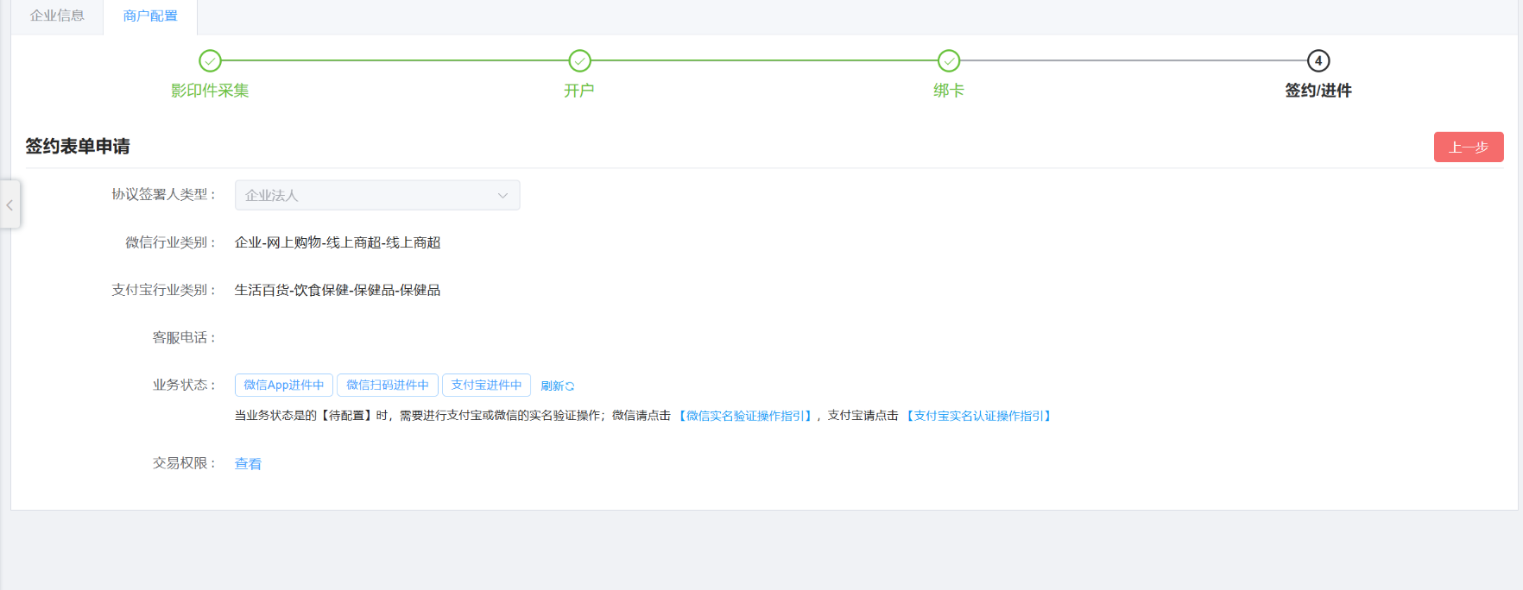Switch to the 企业信息 tab
The image size is (1523, 590).
(x=57, y=16)
